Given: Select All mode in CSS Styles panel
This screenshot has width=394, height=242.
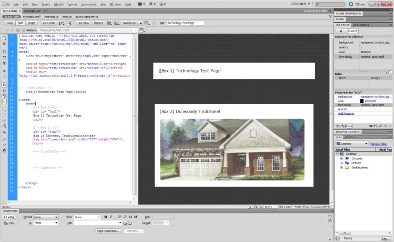Looking at the screenshot, I should (341, 31).
